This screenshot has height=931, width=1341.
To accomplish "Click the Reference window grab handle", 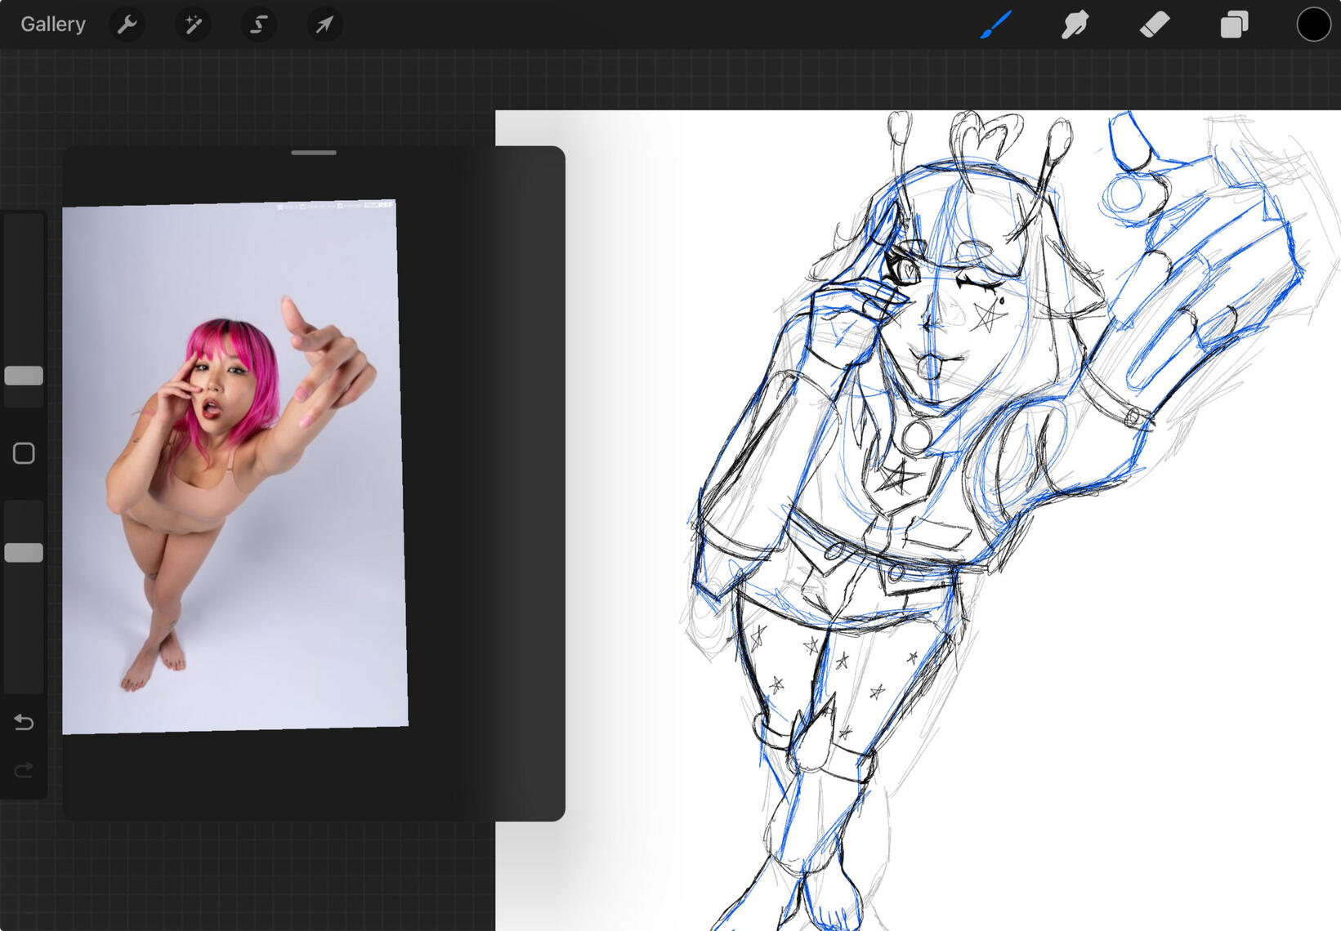I will 314,153.
